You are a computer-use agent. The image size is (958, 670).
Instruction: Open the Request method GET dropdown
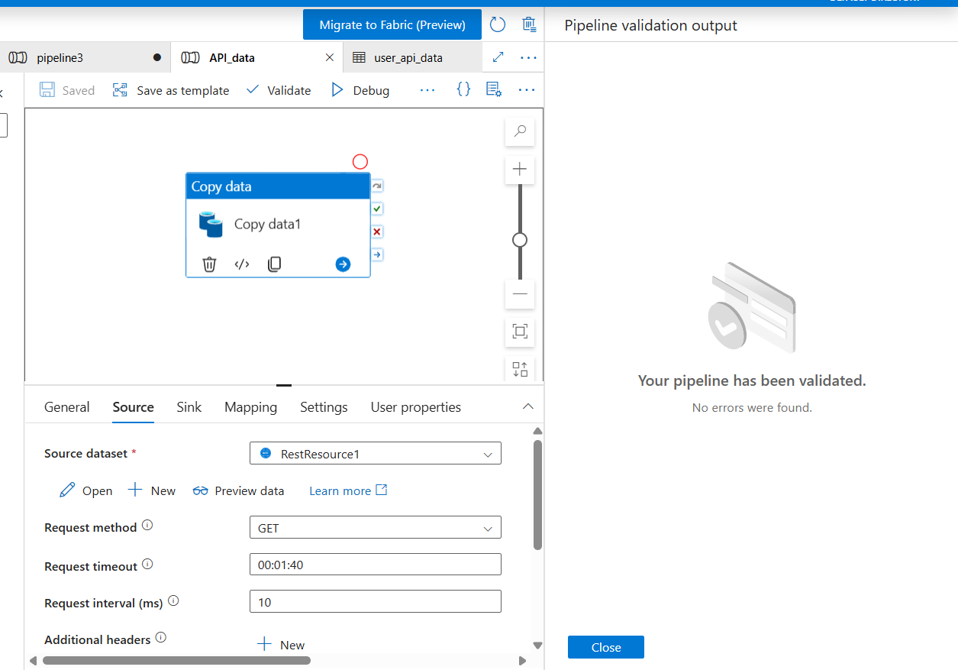[376, 528]
